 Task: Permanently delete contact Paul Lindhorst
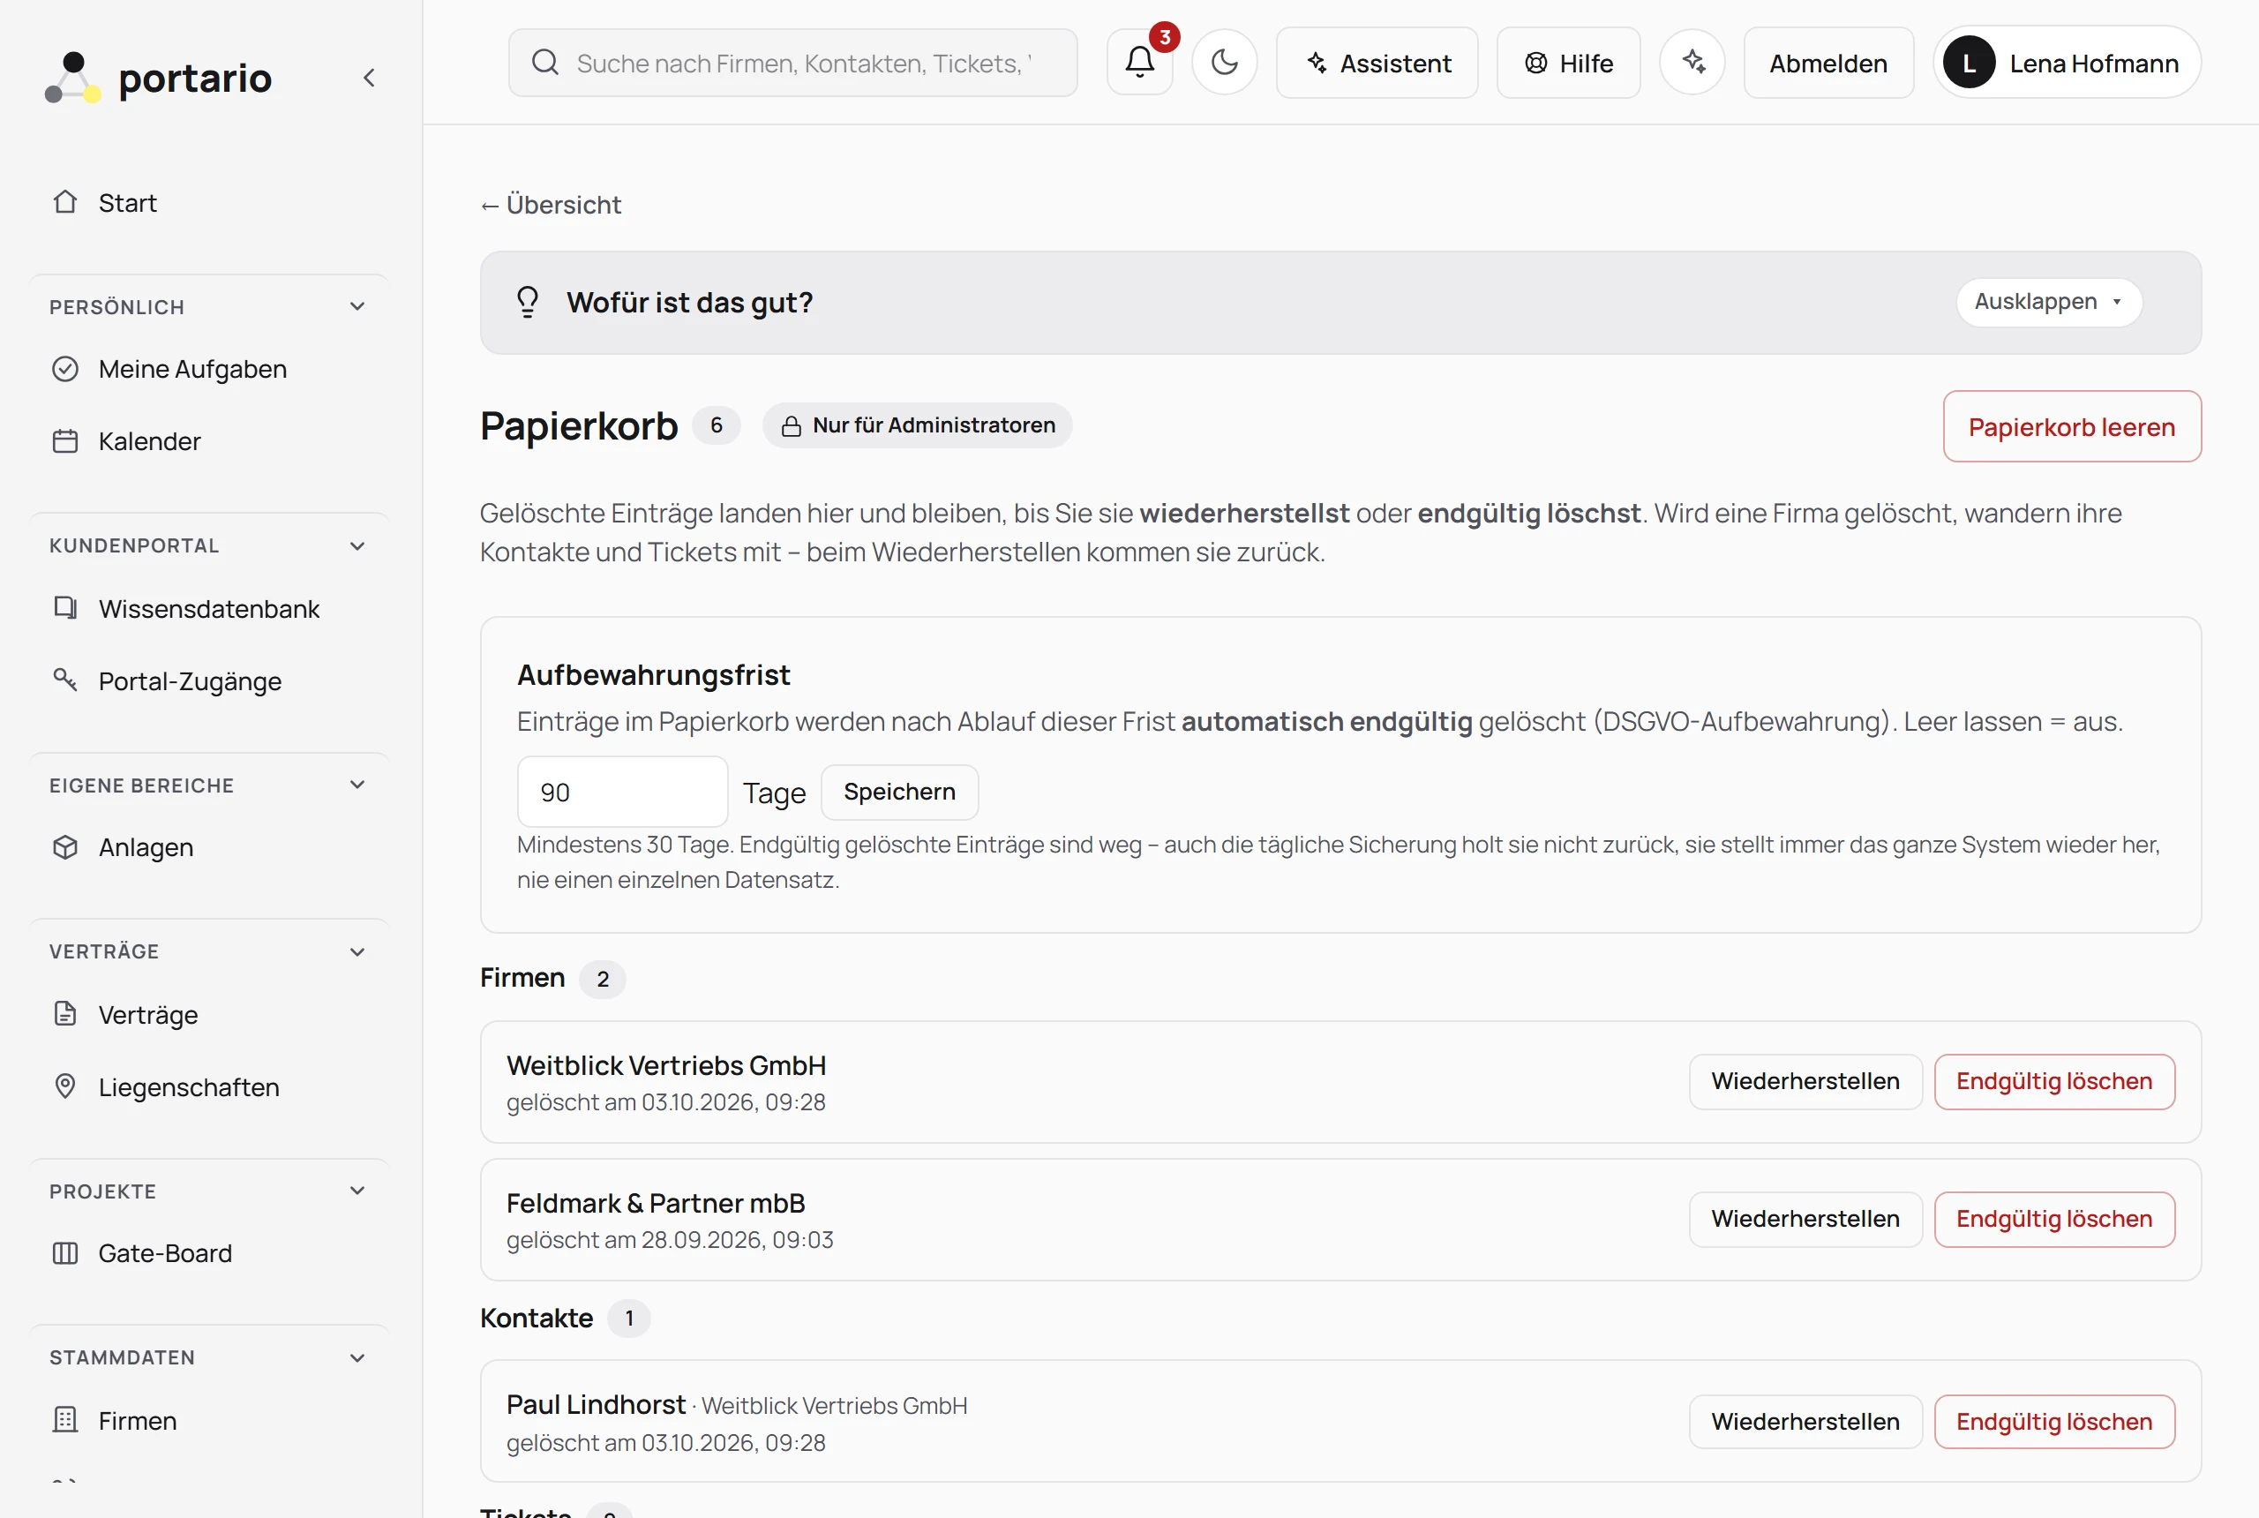pyautogui.click(x=2053, y=1421)
